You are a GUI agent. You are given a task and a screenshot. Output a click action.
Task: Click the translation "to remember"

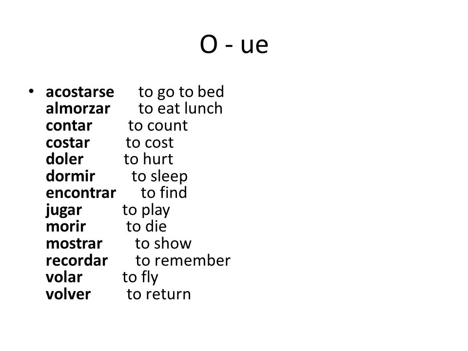click(183, 260)
